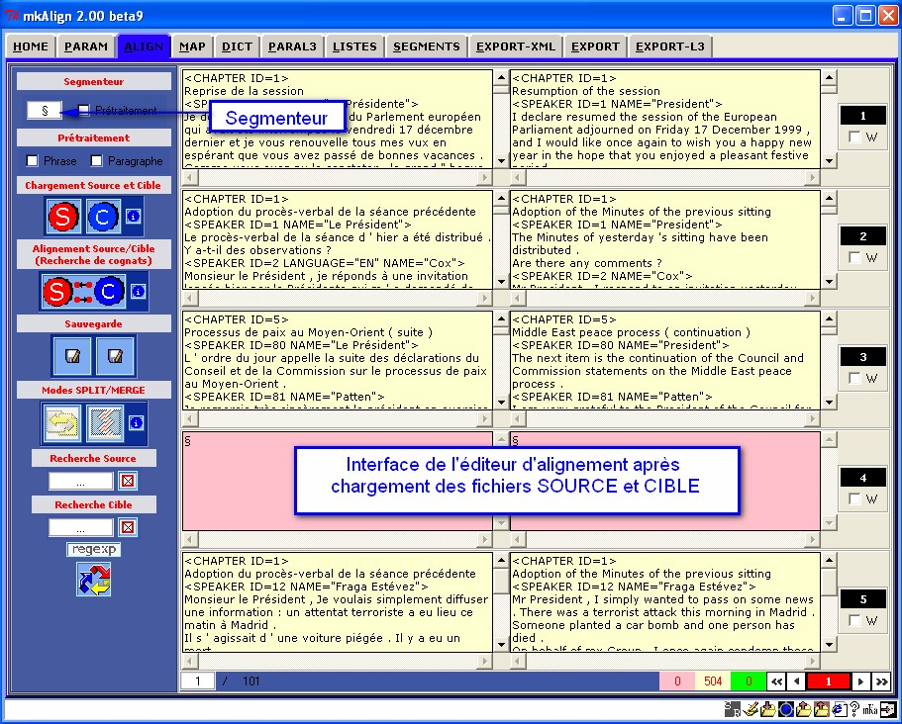Tick the W checkbox for segment 2
Screen dimensions: 902x724
coord(854,257)
